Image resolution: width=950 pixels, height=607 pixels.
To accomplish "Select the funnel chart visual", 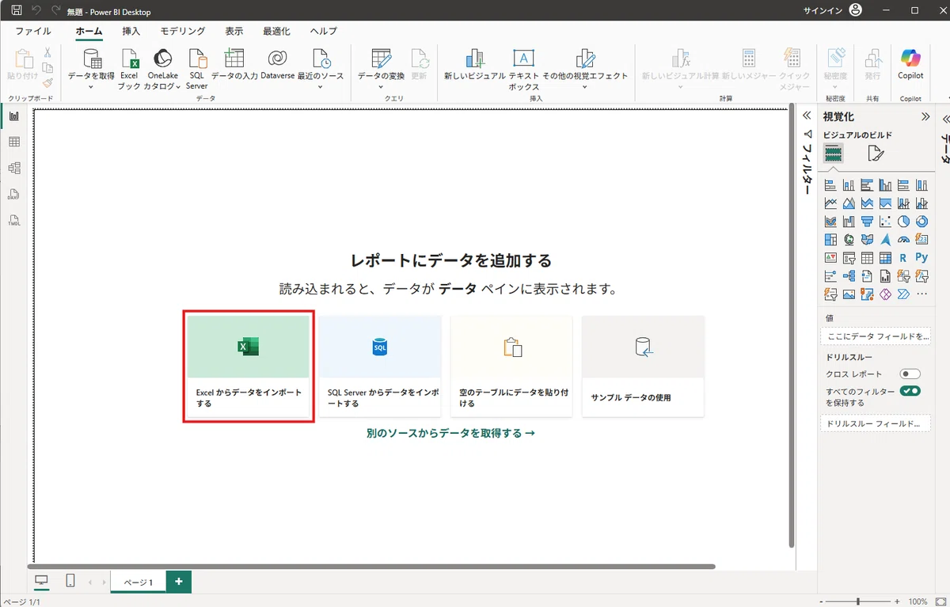I will (x=867, y=222).
